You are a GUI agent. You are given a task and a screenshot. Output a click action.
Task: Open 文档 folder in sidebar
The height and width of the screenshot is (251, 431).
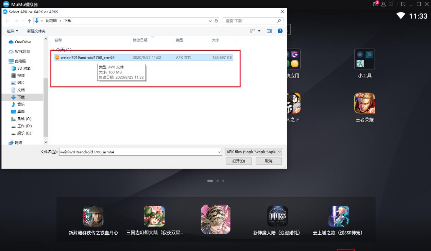(x=18, y=90)
